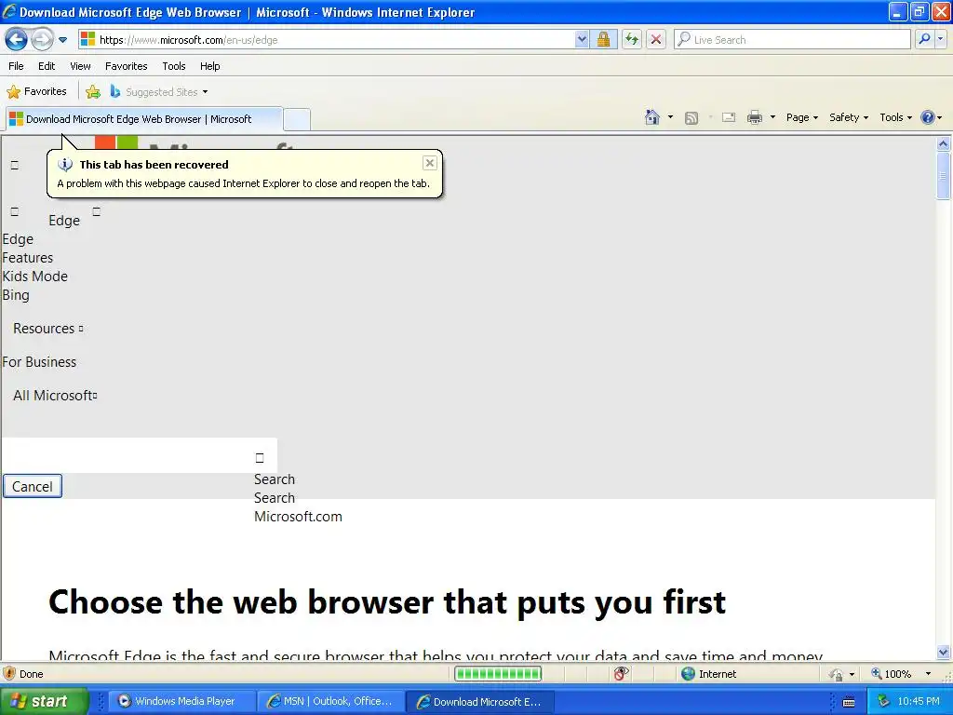Expand the Home button dropdown arrow
This screenshot has width=953, height=715.
pos(670,117)
